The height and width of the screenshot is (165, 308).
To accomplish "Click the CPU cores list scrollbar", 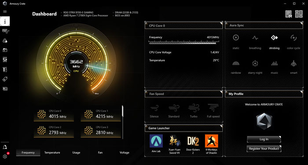I will (123, 122).
